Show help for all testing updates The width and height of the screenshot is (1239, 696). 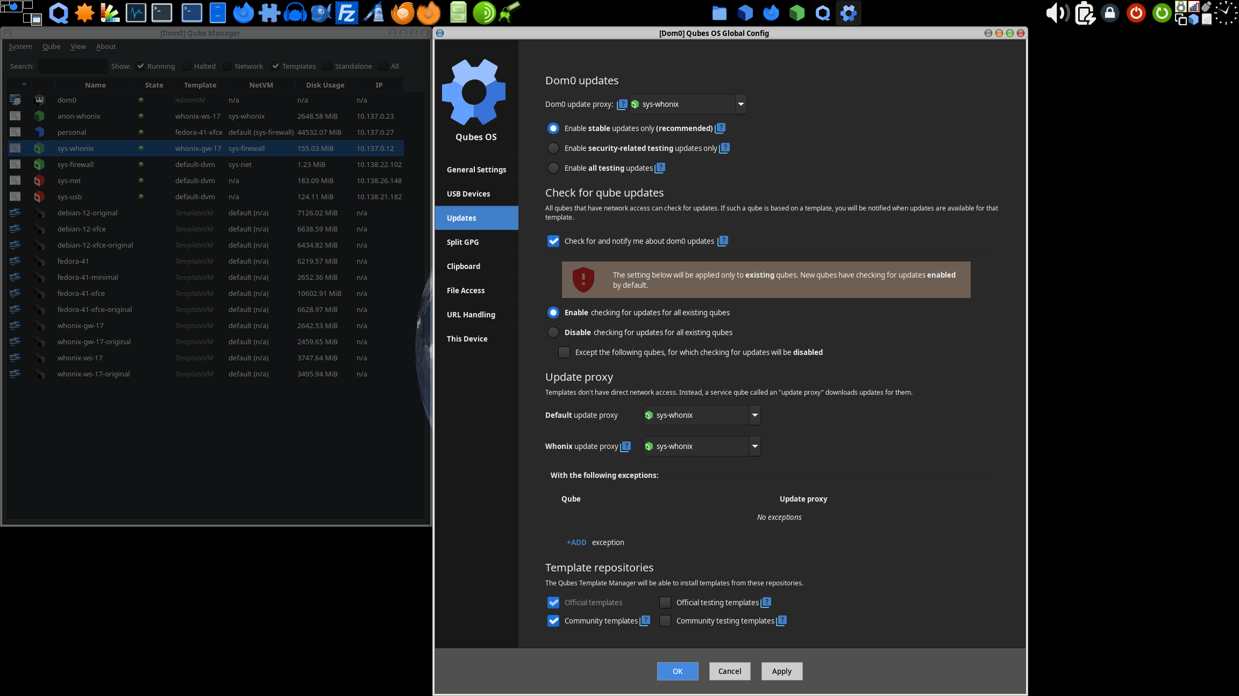click(660, 168)
